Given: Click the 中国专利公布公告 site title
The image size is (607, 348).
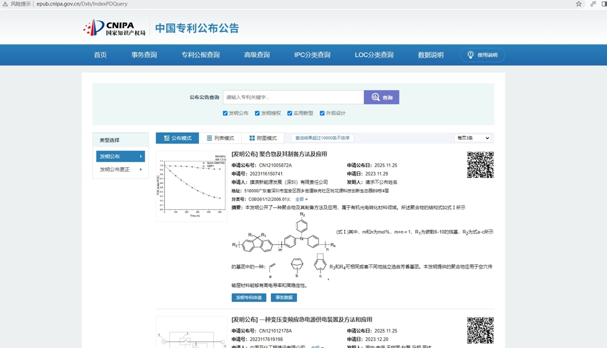Looking at the screenshot, I should click(x=197, y=28).
